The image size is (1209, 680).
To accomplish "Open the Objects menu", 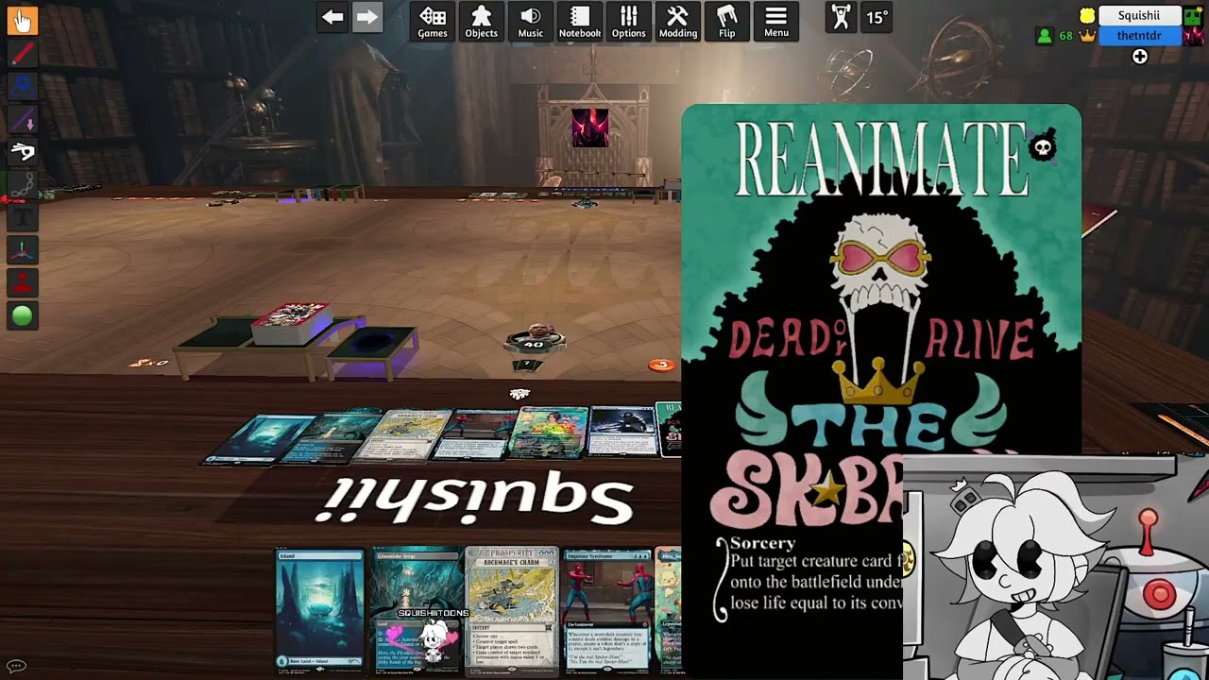I will pos(481,22).
